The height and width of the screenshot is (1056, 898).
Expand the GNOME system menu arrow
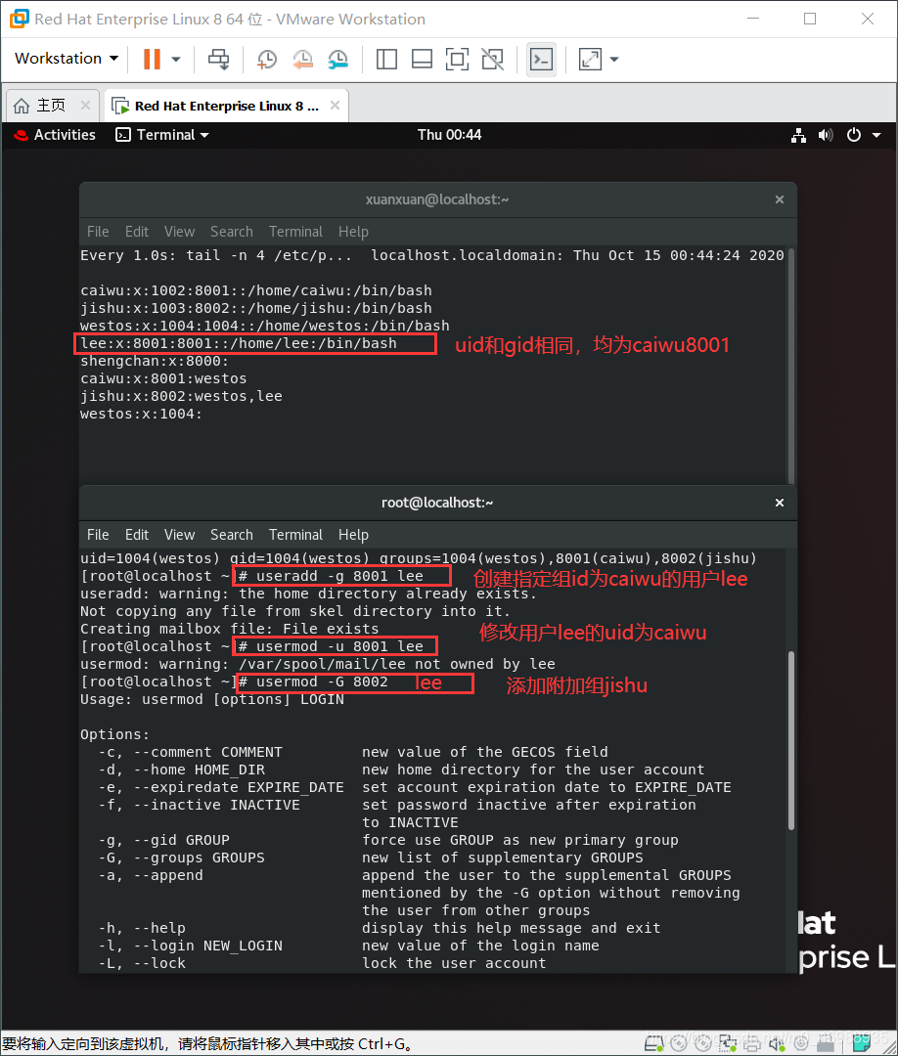point(876,135)
